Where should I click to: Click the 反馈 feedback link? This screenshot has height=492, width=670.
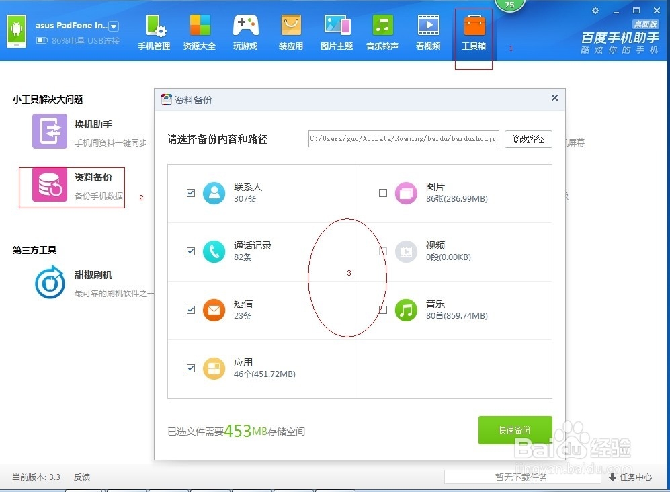pos(82,477)
